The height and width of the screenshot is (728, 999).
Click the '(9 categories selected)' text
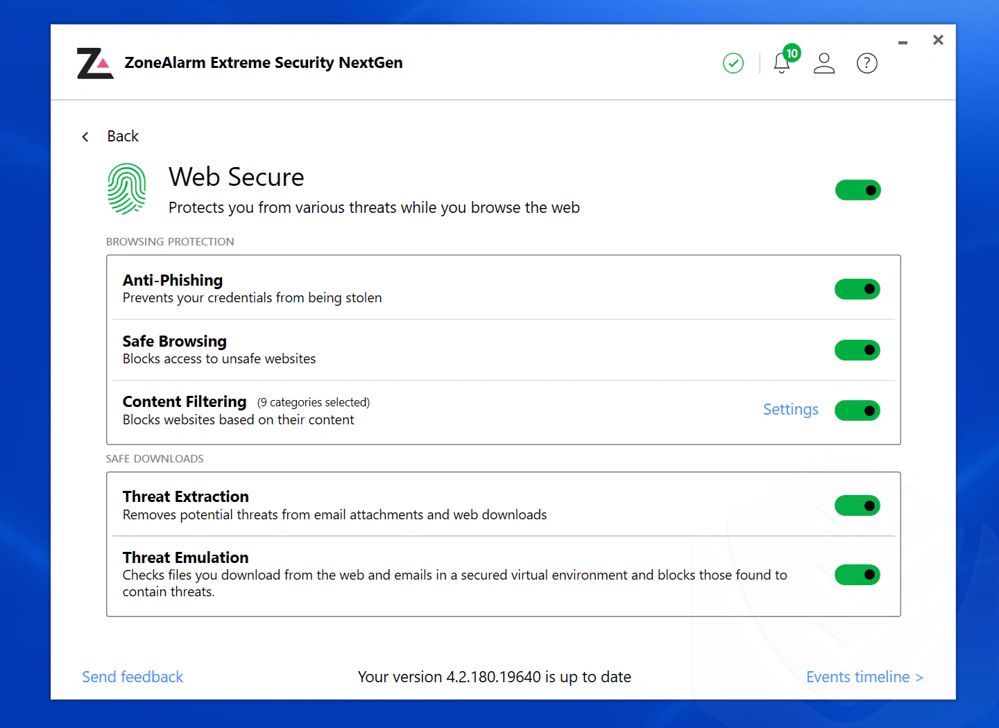click(314, 402)
